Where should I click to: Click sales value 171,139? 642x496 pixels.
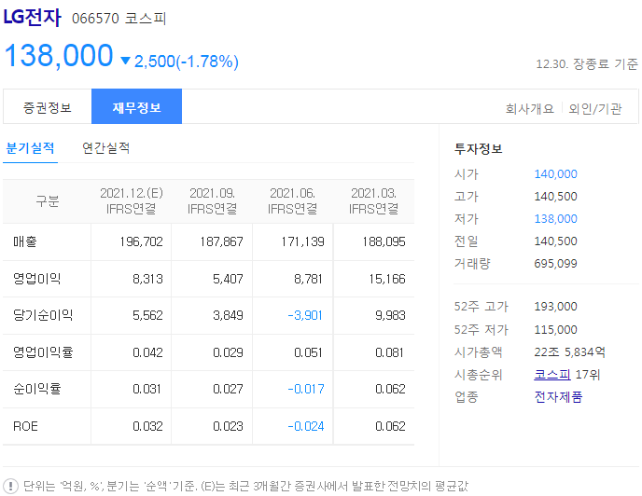[302, 241]
